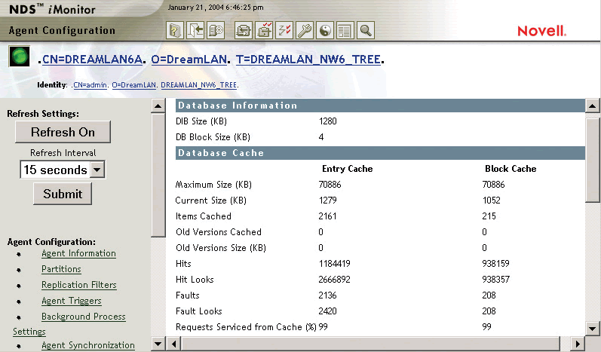
Task: Click the Database Information section header
Action: pos(380,106)
